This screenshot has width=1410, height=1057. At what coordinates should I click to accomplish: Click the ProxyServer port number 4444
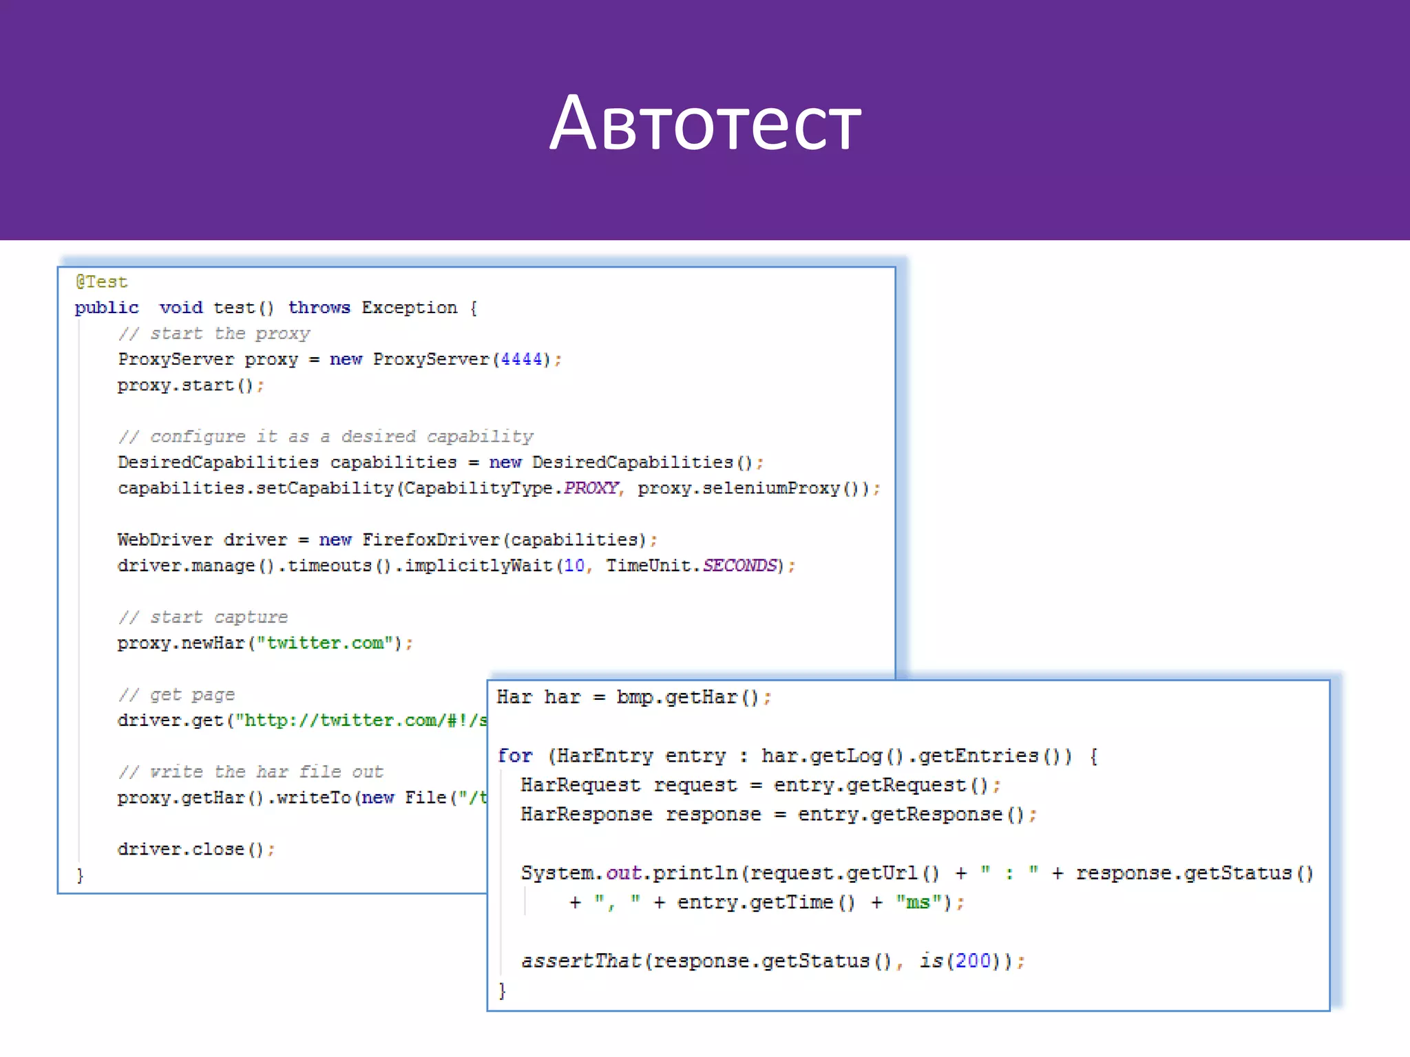[x=521, y=359]
